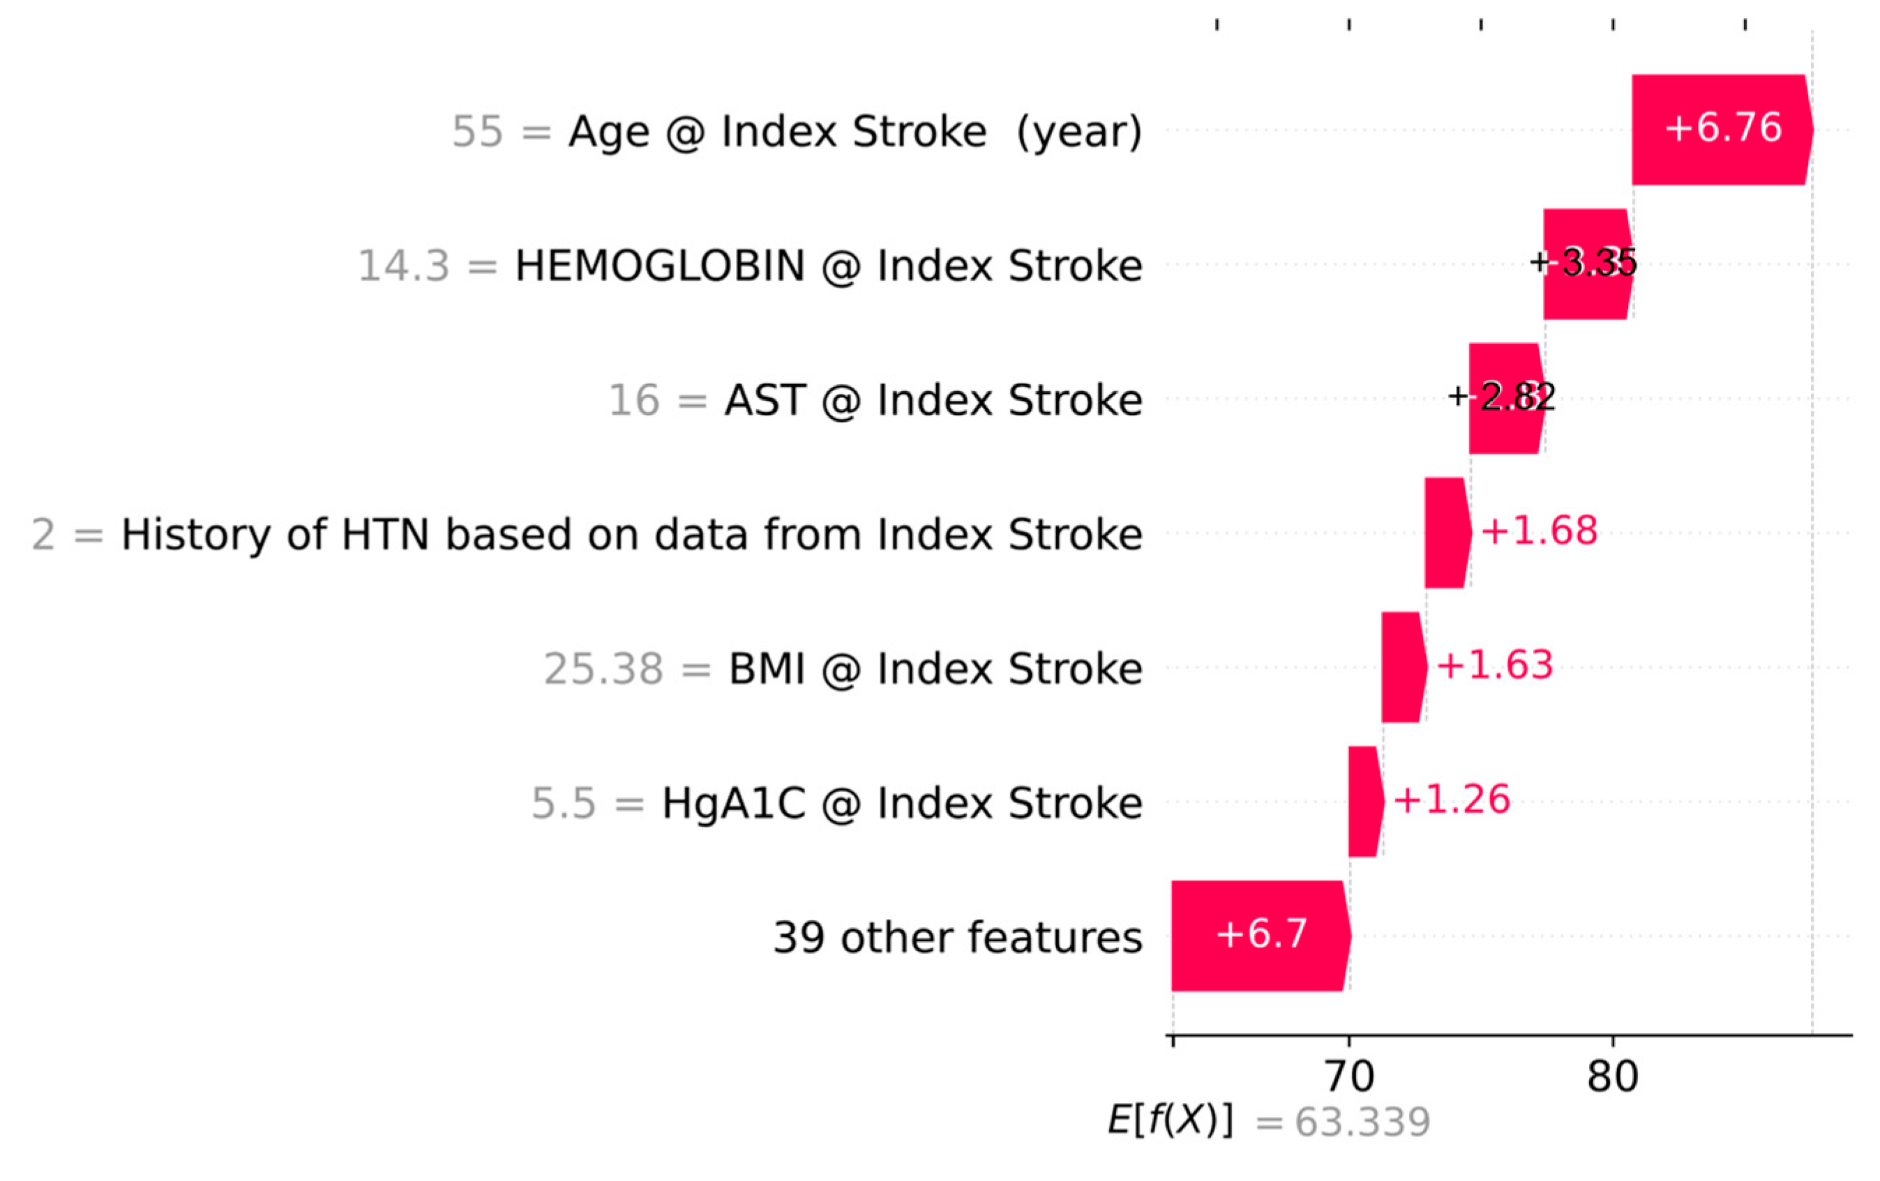Click the 39 other features label
This screenshot has width=1880, height=1181.
click(957, 937)
